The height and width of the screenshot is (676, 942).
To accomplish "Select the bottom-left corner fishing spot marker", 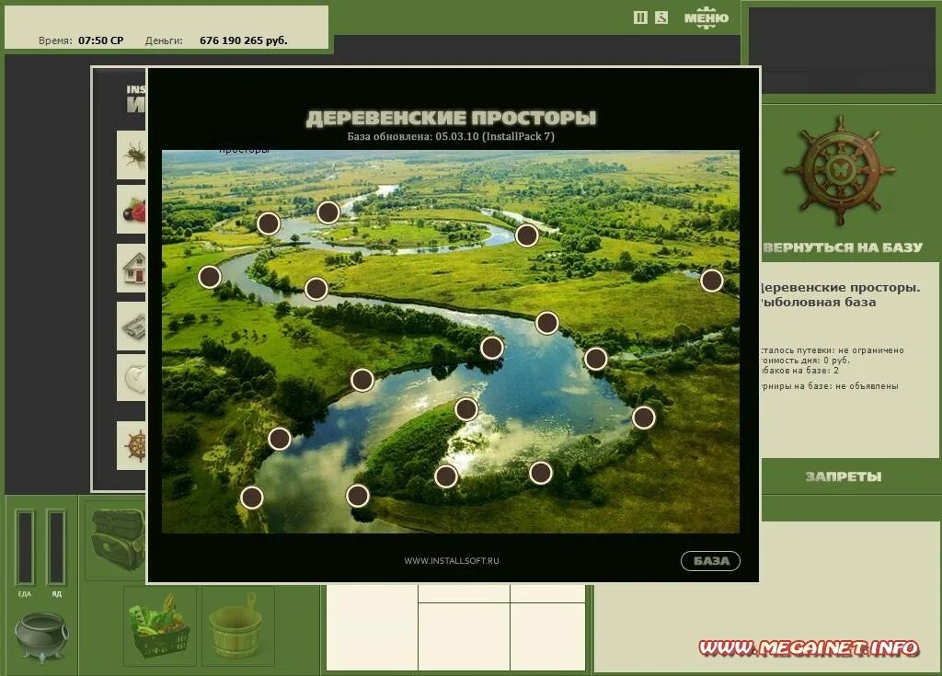I will (x=252, y=498).
